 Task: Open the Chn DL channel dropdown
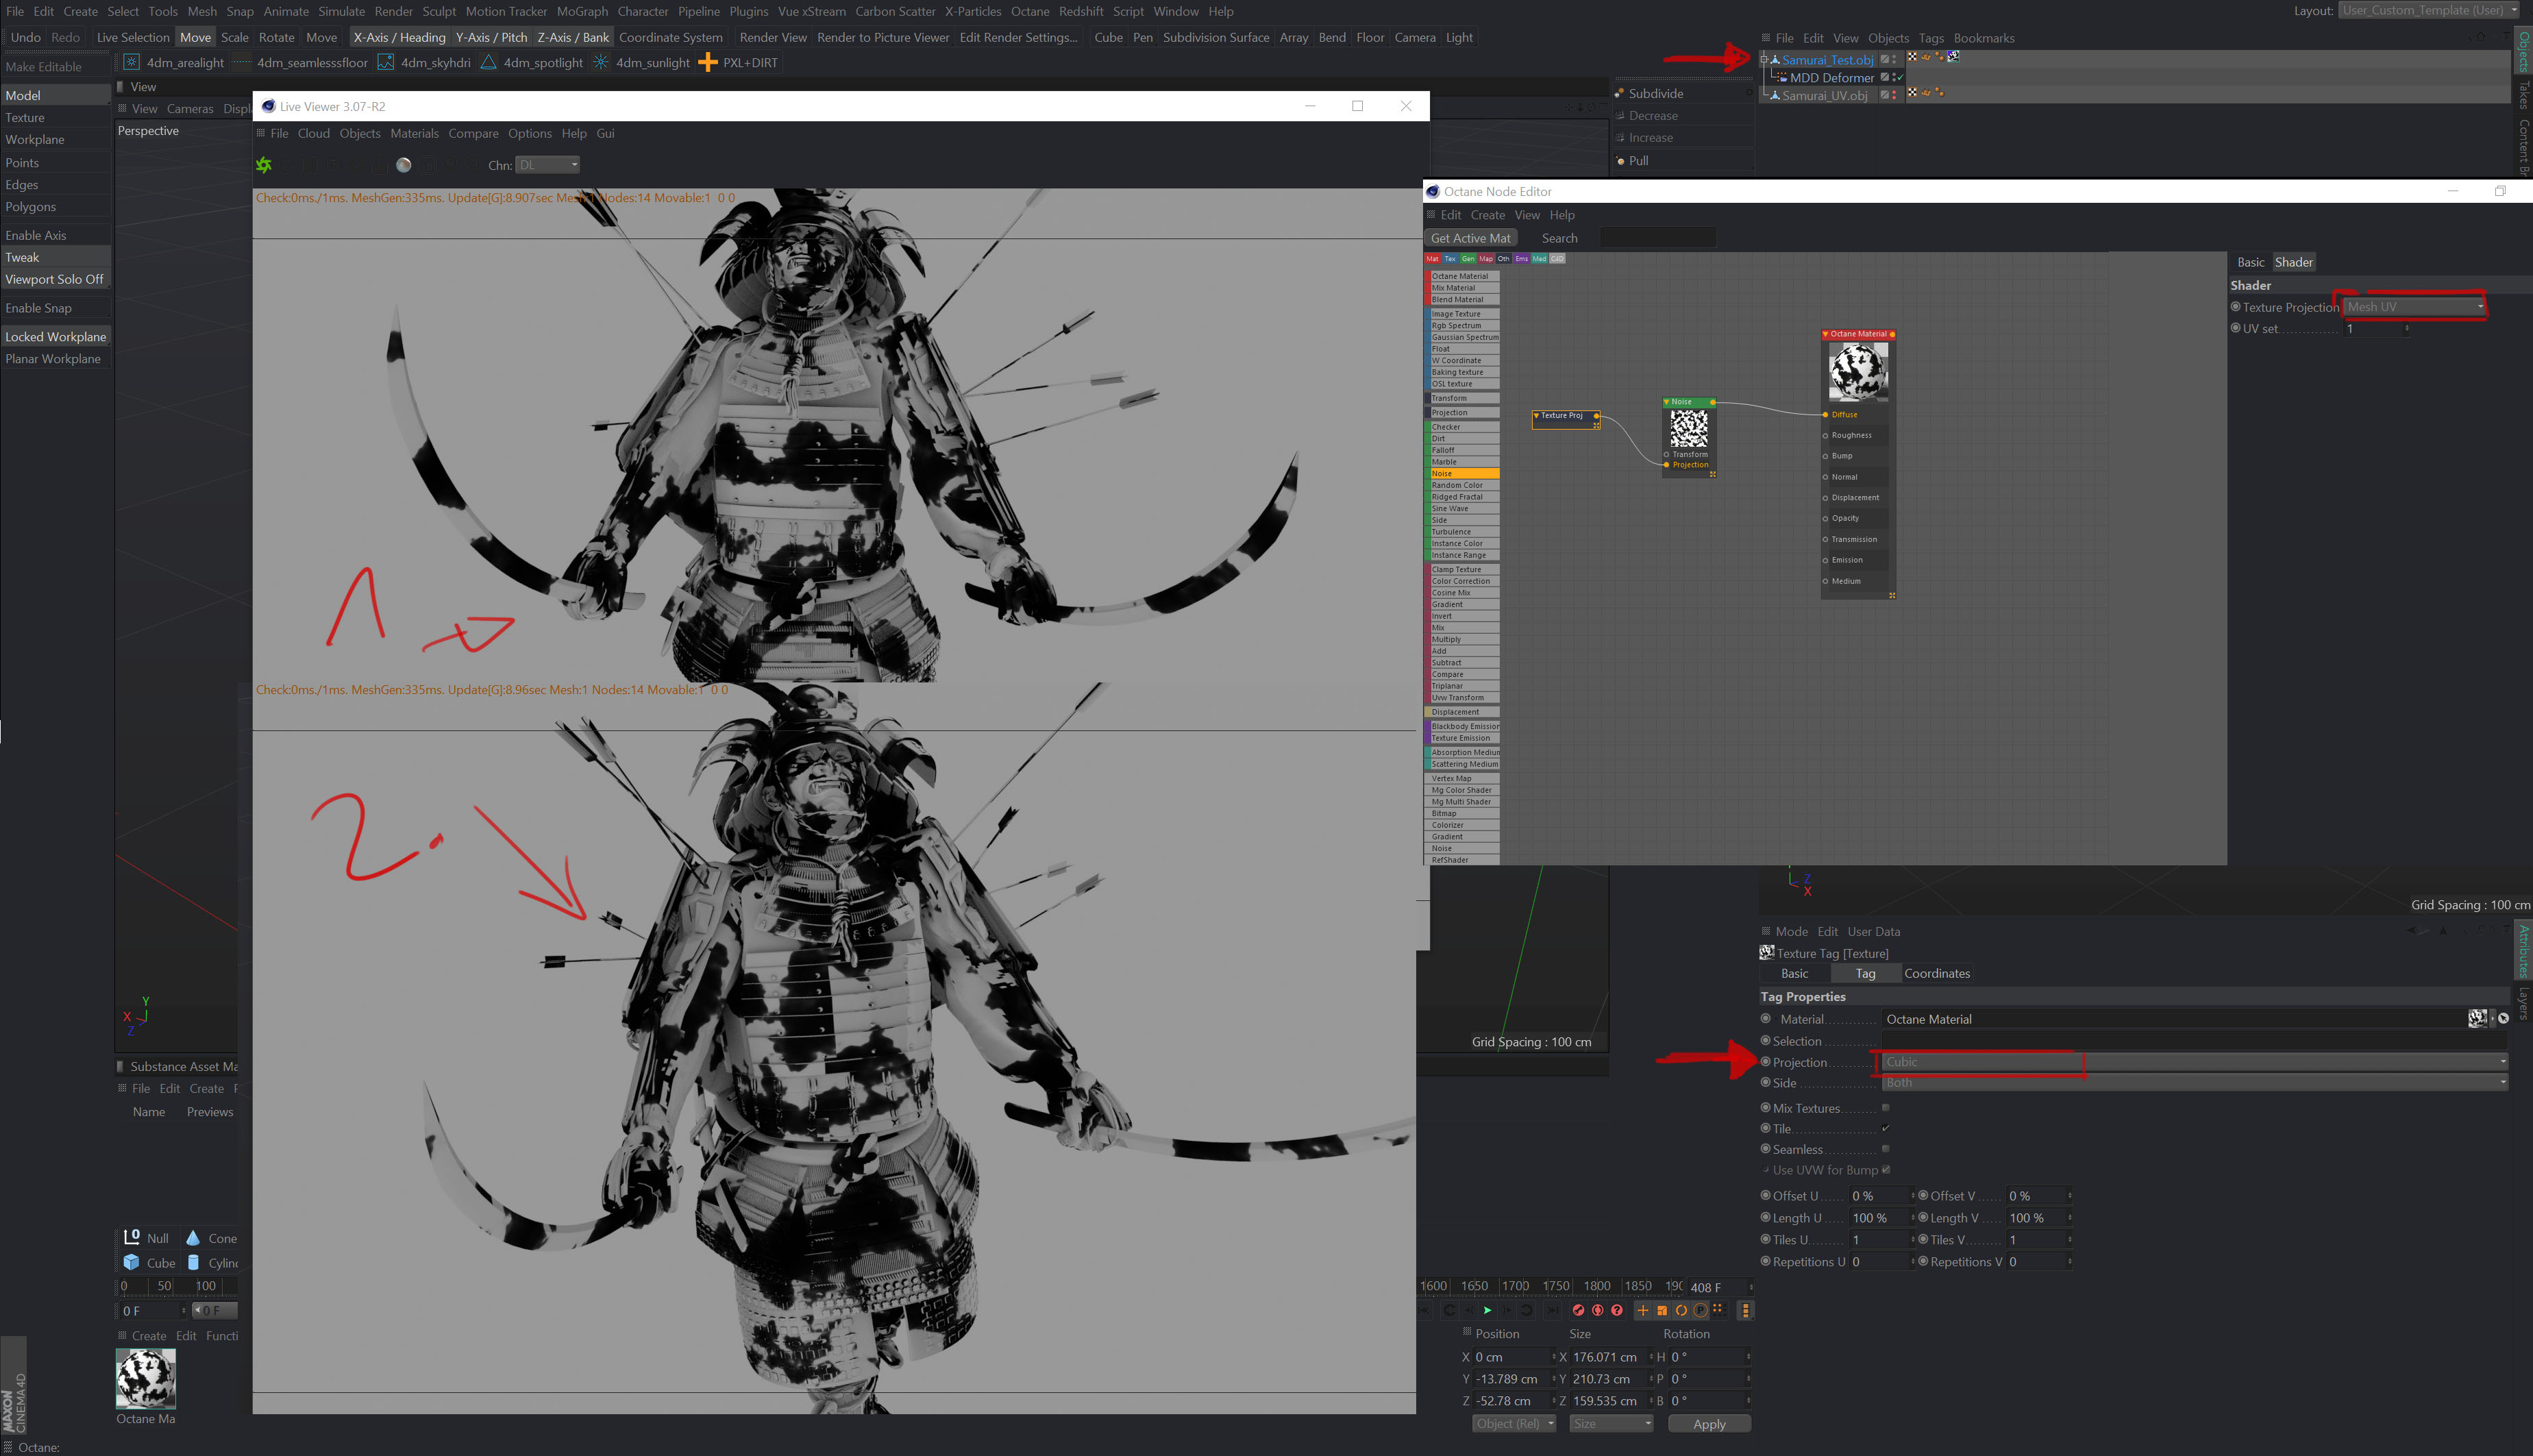click(x=547, y=165)
